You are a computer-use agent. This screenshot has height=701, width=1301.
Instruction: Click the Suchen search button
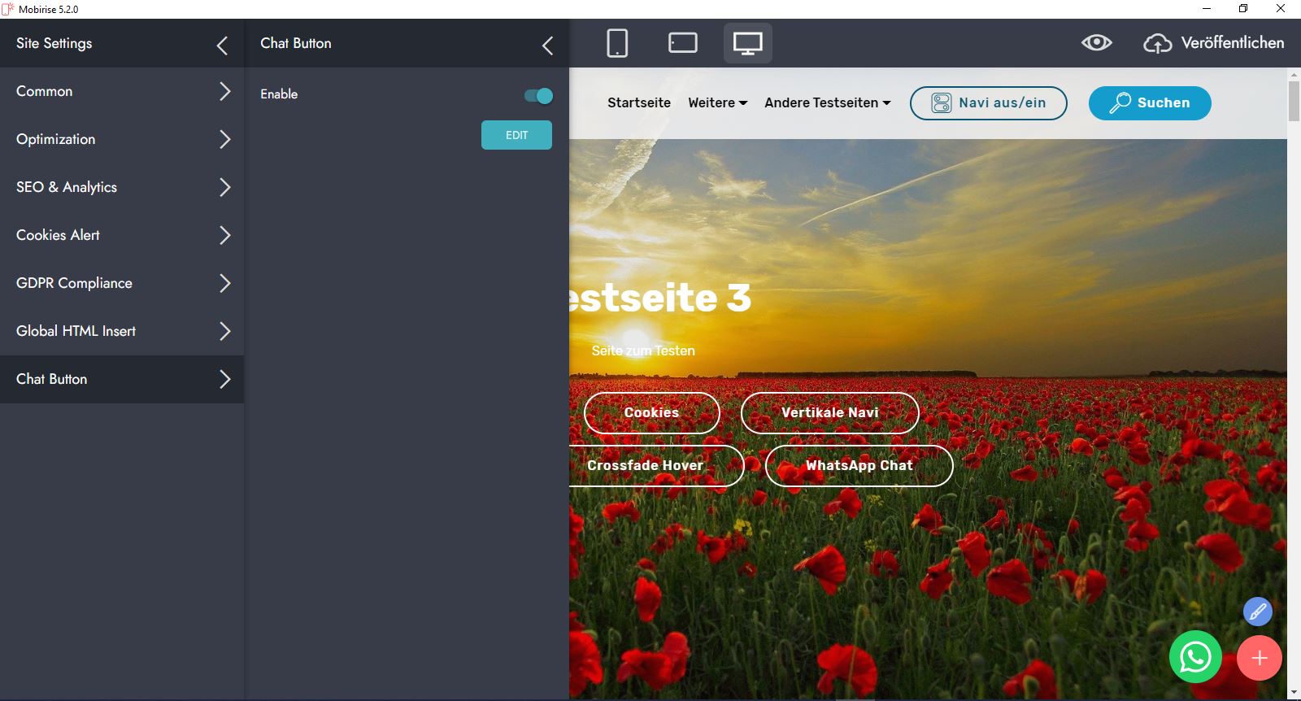[x=1149, y=103]
